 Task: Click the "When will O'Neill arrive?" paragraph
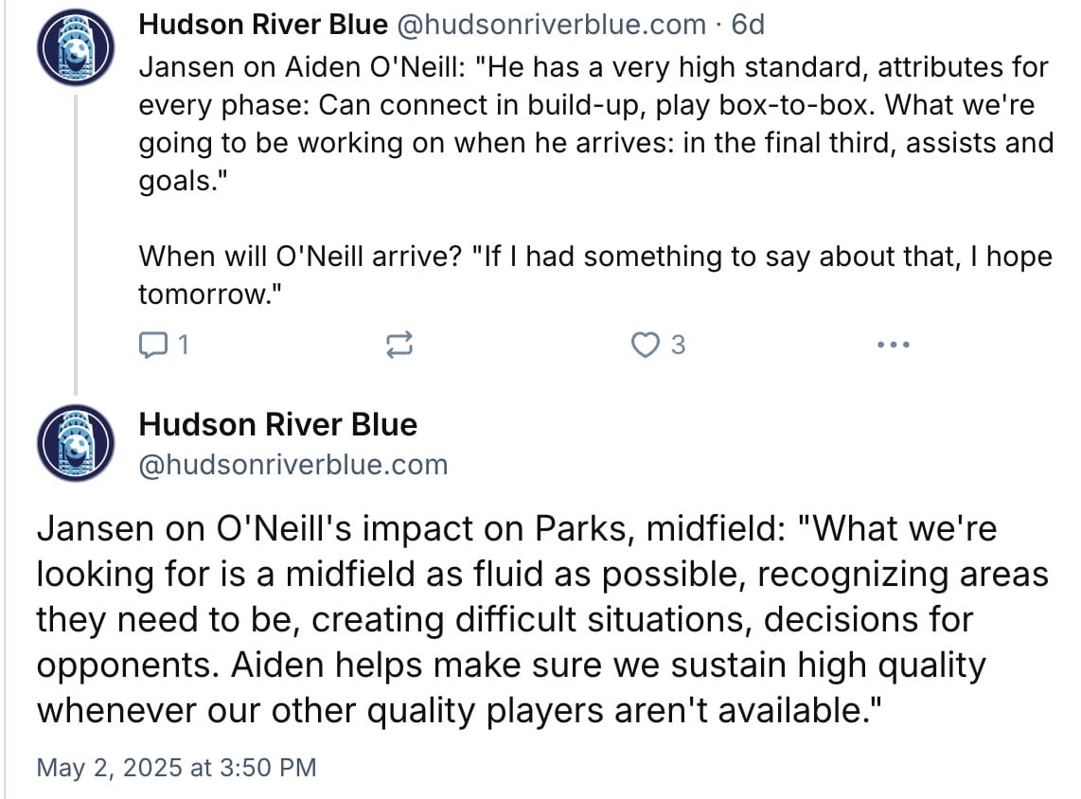[595, 275]
